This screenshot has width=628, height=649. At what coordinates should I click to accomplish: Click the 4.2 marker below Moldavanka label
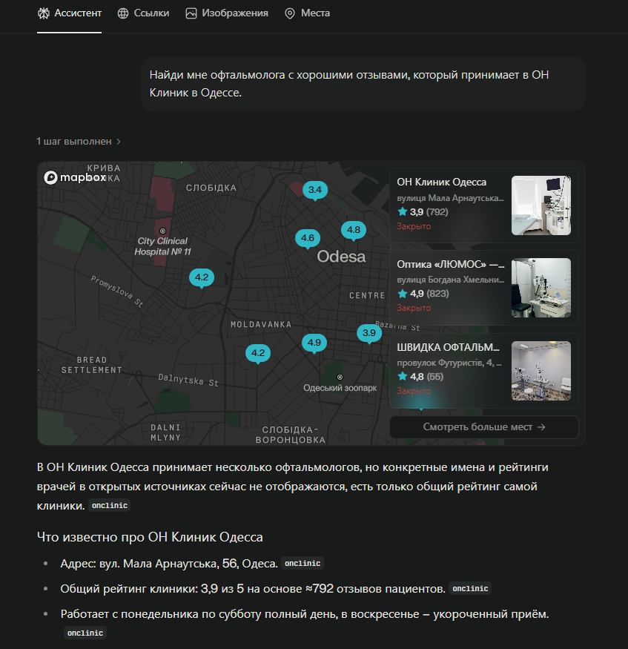pyautogui.click(x=257, y=353)
